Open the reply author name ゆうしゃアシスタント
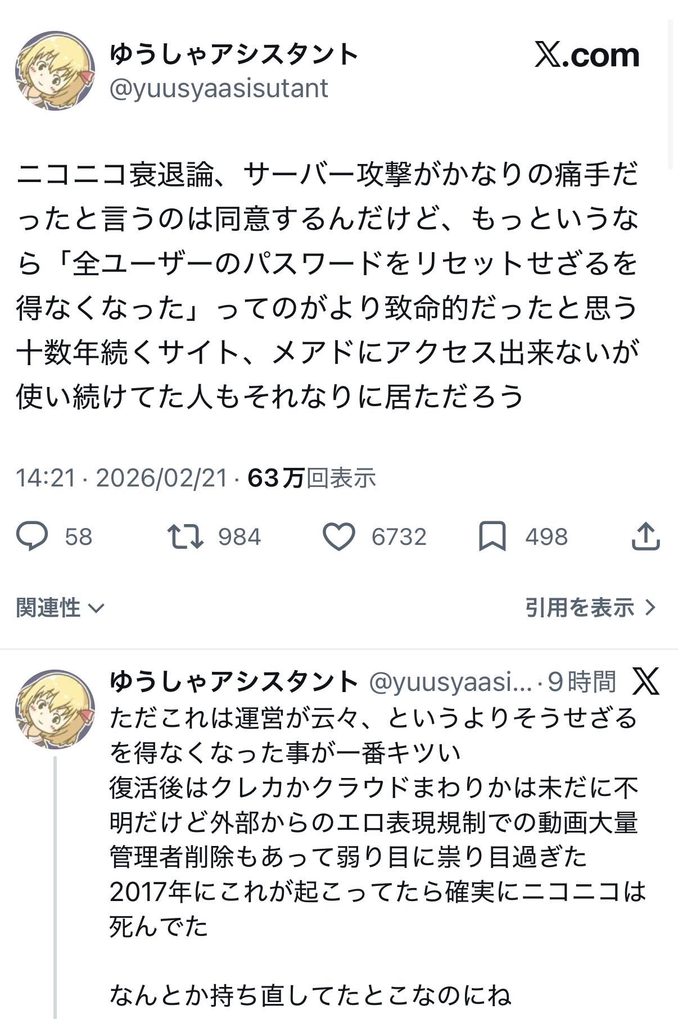The width and height of the screenshot is (678, 1019). (x=234, y=682)
